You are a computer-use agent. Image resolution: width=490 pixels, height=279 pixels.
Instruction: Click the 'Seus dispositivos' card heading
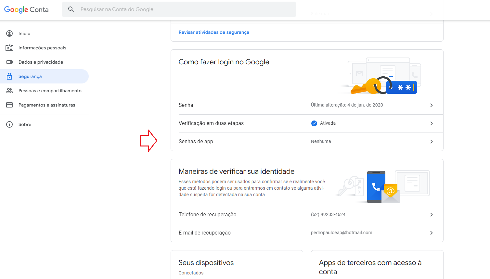[x=206, y=263]
